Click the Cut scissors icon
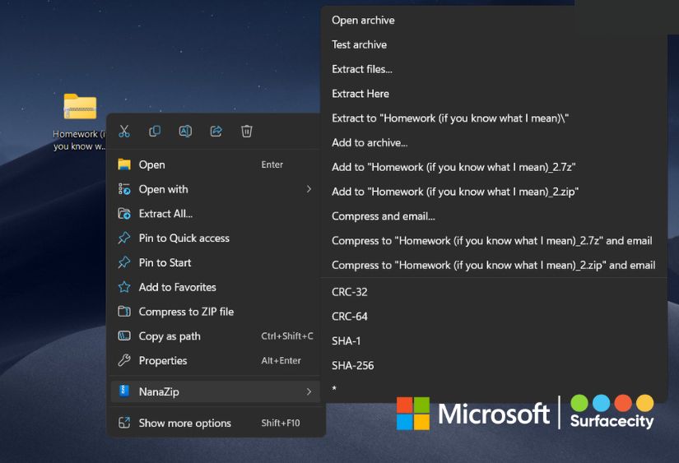The height and width of the screenshot is (463, 679). point(124,132)
